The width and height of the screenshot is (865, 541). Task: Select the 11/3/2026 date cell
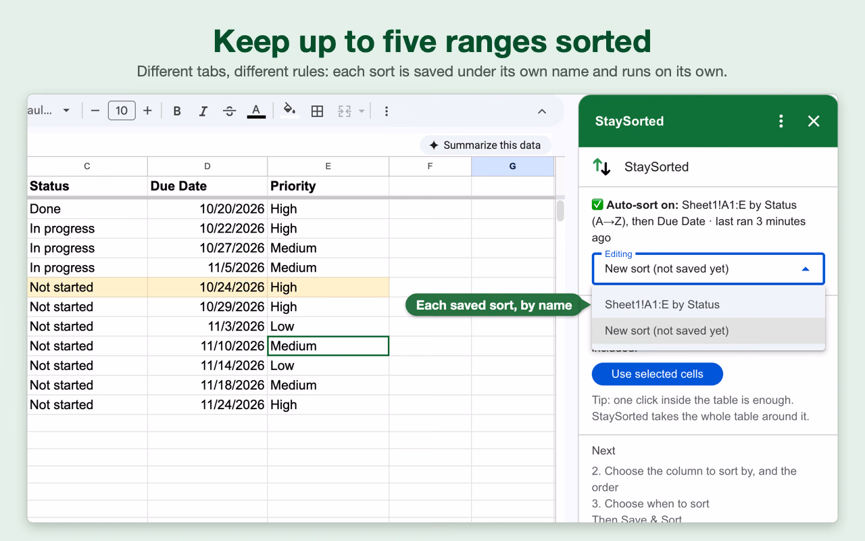pyautogui.click(x=207, y=327)
